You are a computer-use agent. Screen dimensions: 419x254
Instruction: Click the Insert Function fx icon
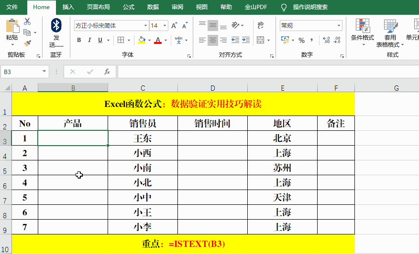pyautogui.click(x=107, y=72)
